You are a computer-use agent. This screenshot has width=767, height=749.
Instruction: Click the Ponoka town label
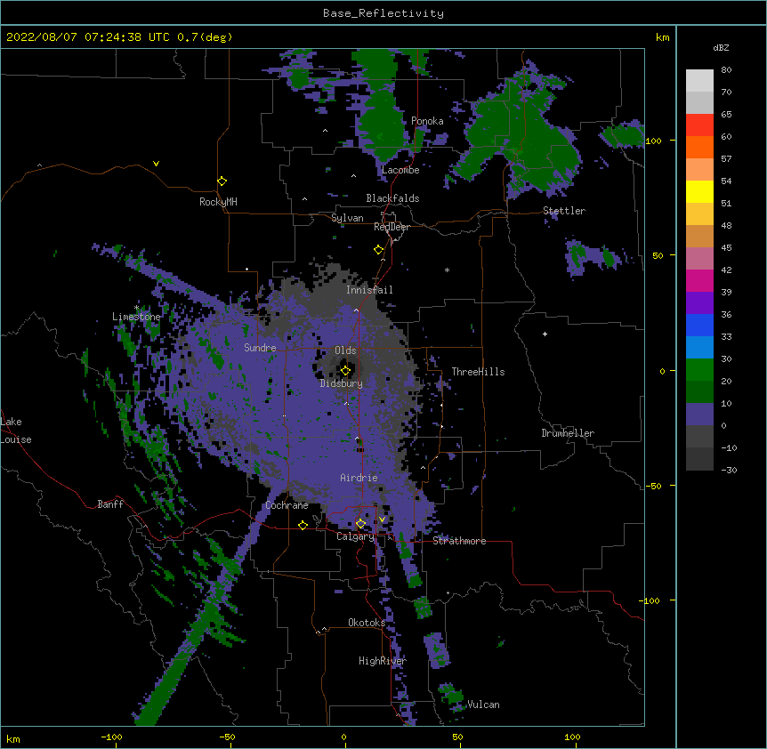[x=427, y=121]
